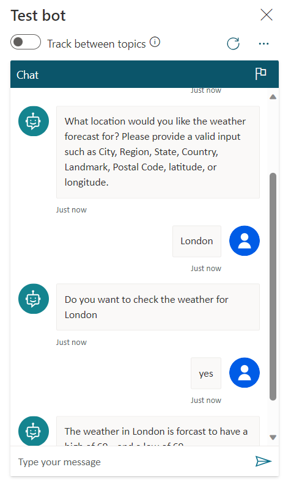This screenshot has width=291, height=486.
Task: Toggle the Track between topics switch
Action: pyautogui.click(x=26, y=42)
